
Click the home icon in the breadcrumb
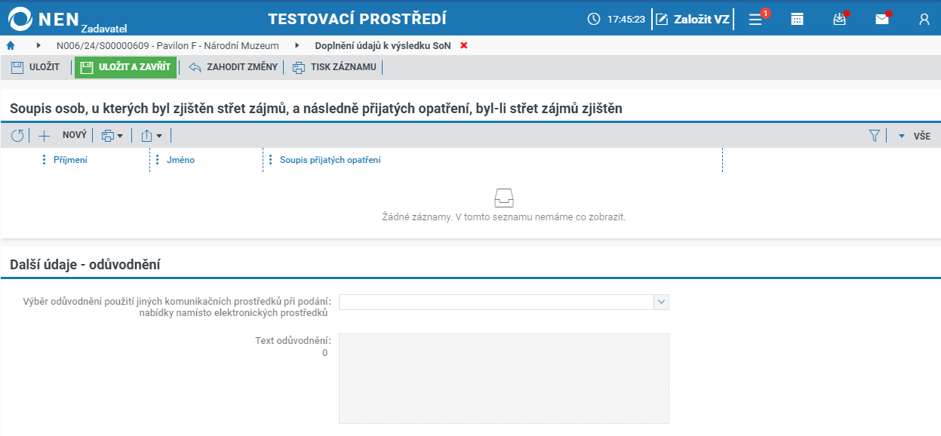pyautogui.click(x=10, y=45)
